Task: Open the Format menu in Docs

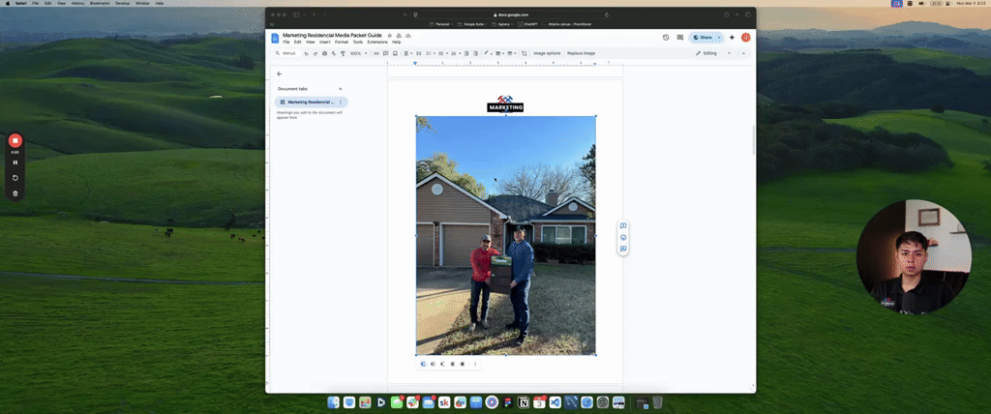Action: coord(342,42)
